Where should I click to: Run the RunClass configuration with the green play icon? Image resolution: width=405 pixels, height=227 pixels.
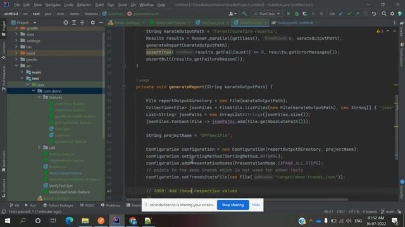point(289,14)
